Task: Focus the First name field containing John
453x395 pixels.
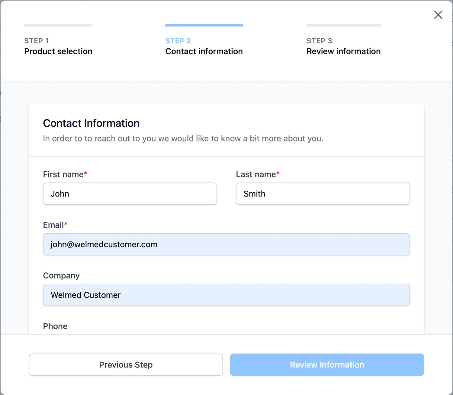Action: pyautogui.click(x=130, y=194)
